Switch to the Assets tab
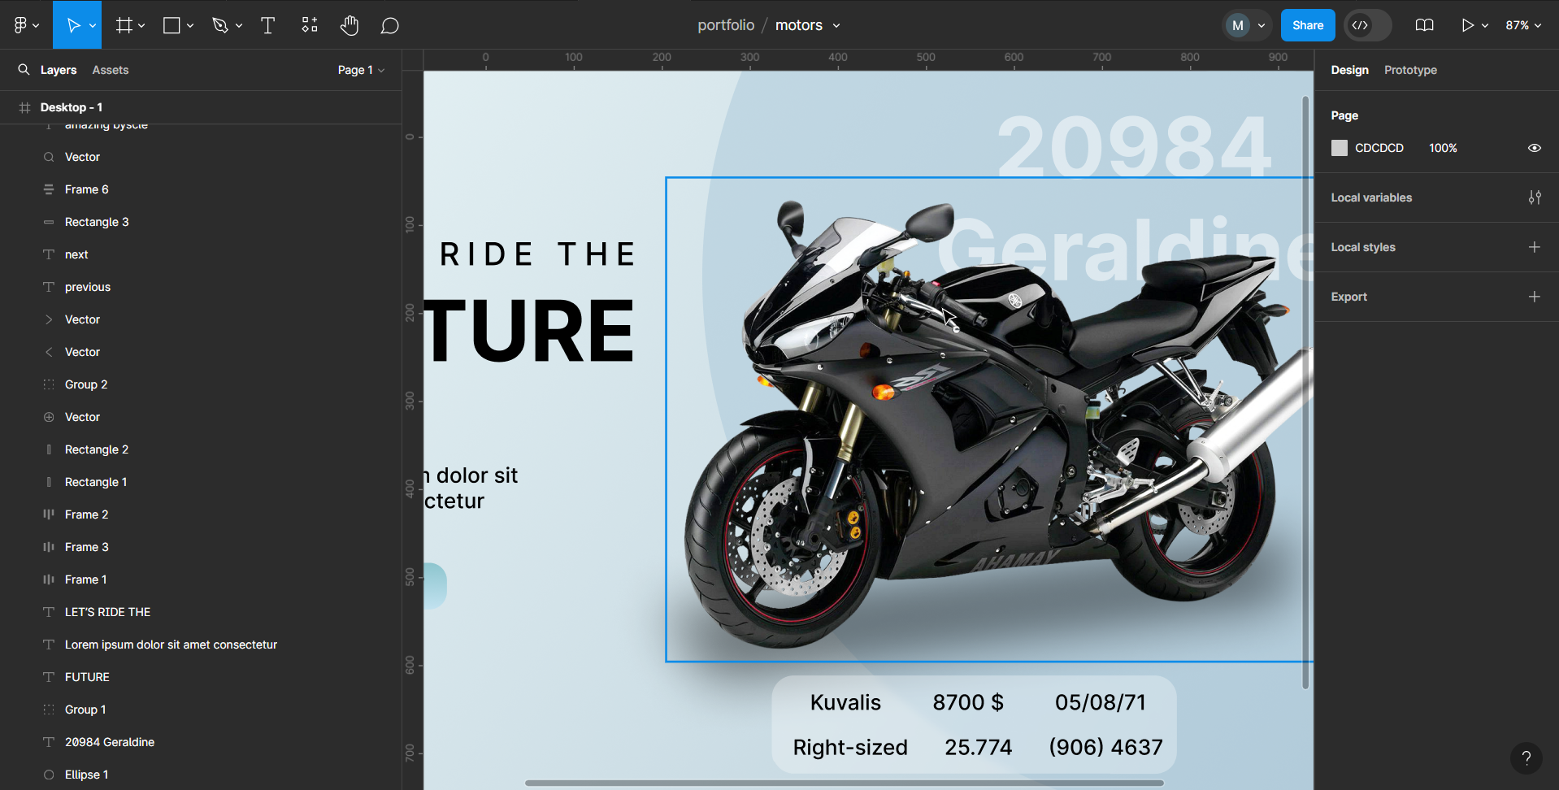The width and height of the screenshot is (1559, 790). tap(111, 70)
